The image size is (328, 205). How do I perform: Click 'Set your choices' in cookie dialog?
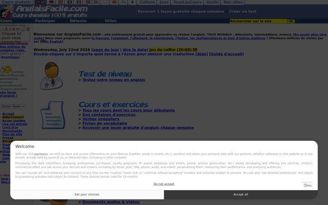[x=87, y=195]
